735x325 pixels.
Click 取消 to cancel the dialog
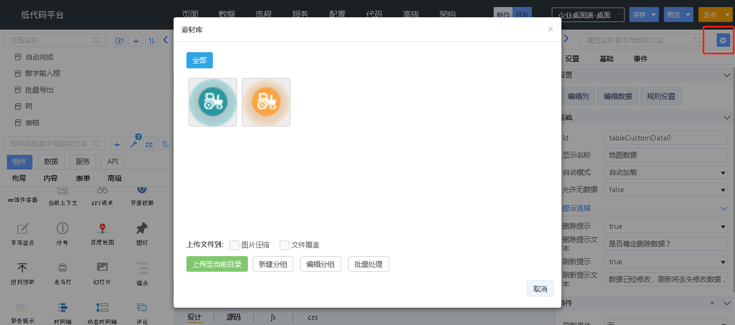[x=540, y=289]
